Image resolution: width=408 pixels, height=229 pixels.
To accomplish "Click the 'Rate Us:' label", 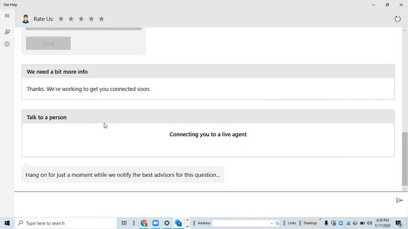I will [44, 19].
